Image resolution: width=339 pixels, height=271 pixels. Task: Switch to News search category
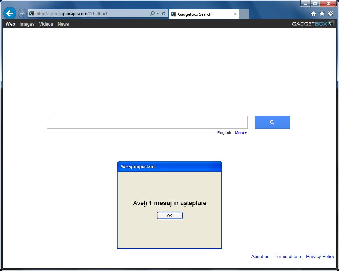click(63, 24)
